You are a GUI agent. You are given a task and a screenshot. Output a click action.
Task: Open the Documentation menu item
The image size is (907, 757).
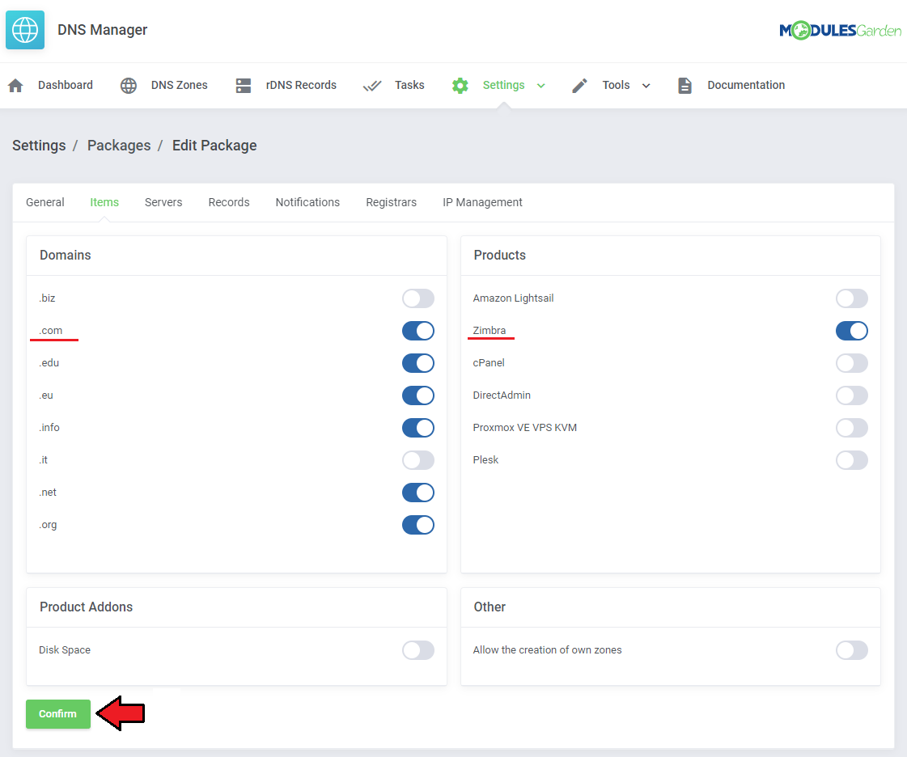(746, 85)
